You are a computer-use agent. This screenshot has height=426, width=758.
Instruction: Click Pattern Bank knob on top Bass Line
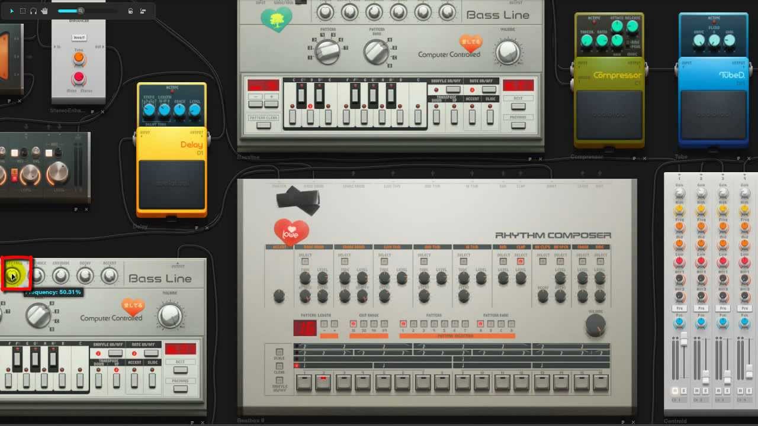coord(376,53)
